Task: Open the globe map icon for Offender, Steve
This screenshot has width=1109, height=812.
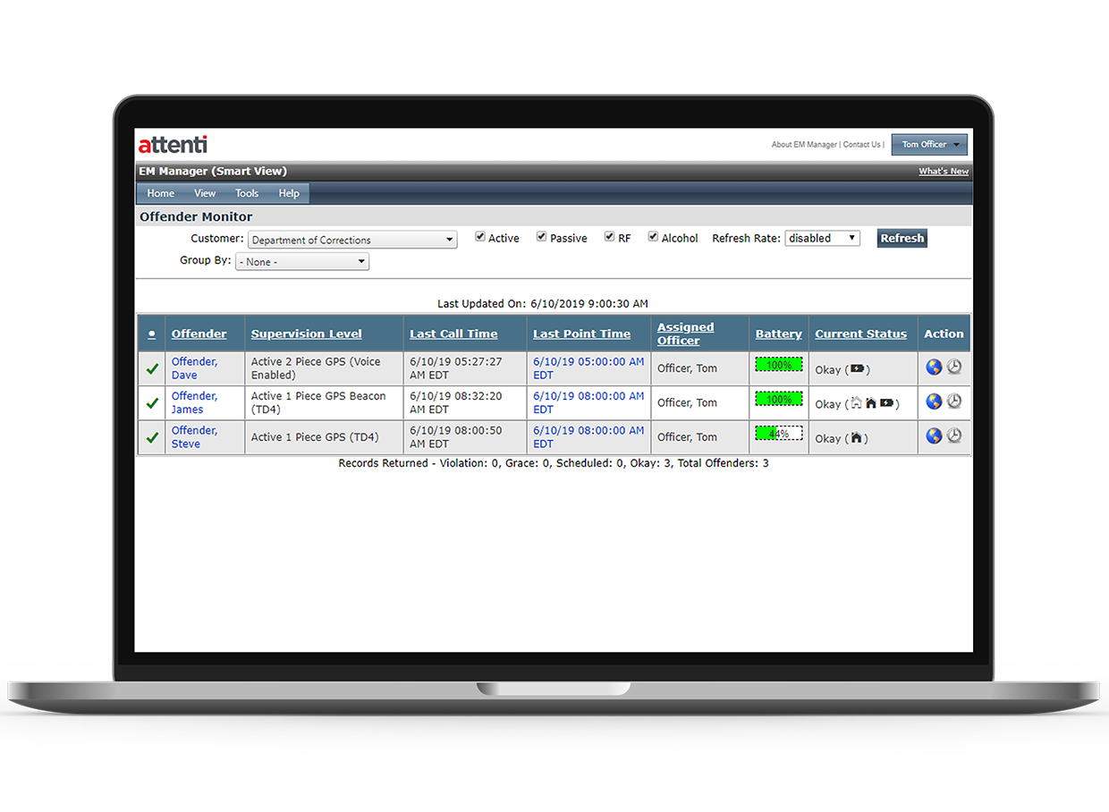Action: click(x=934, y=436)
